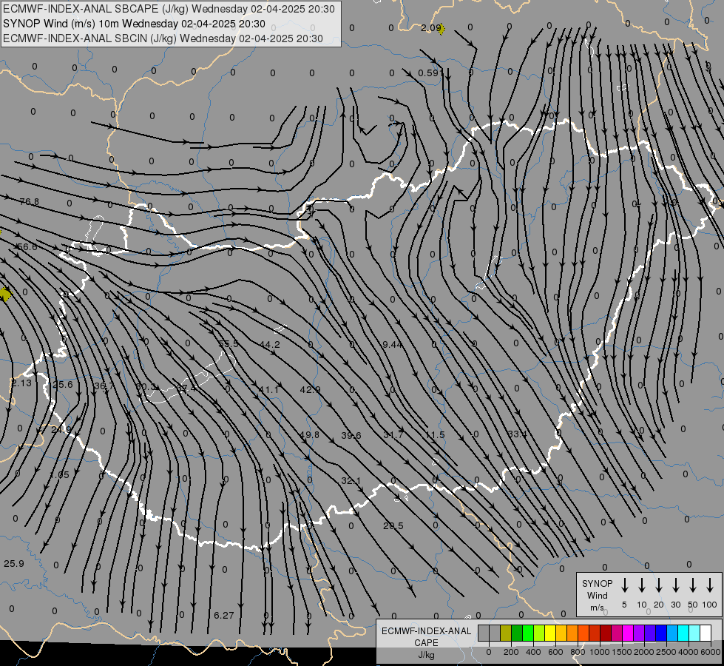
Task: Select the pure blue CAPE swatch
Action: (660, 633)
